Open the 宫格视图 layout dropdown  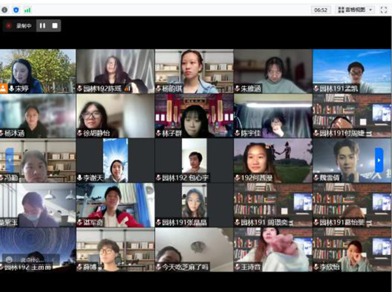point(371,10)
